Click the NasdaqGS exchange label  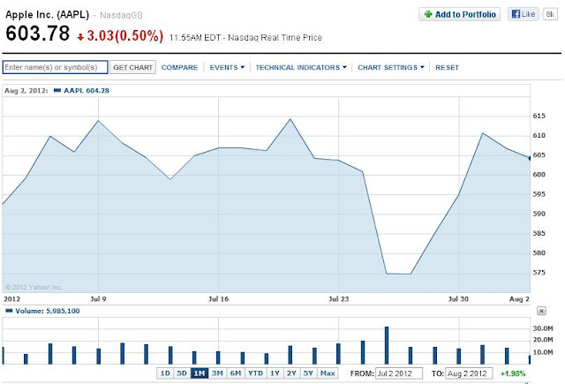coord(121,15)
